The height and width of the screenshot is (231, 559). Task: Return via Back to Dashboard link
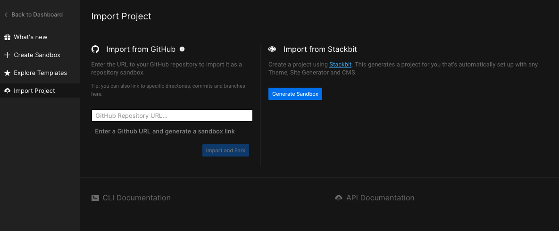point(37,15)
